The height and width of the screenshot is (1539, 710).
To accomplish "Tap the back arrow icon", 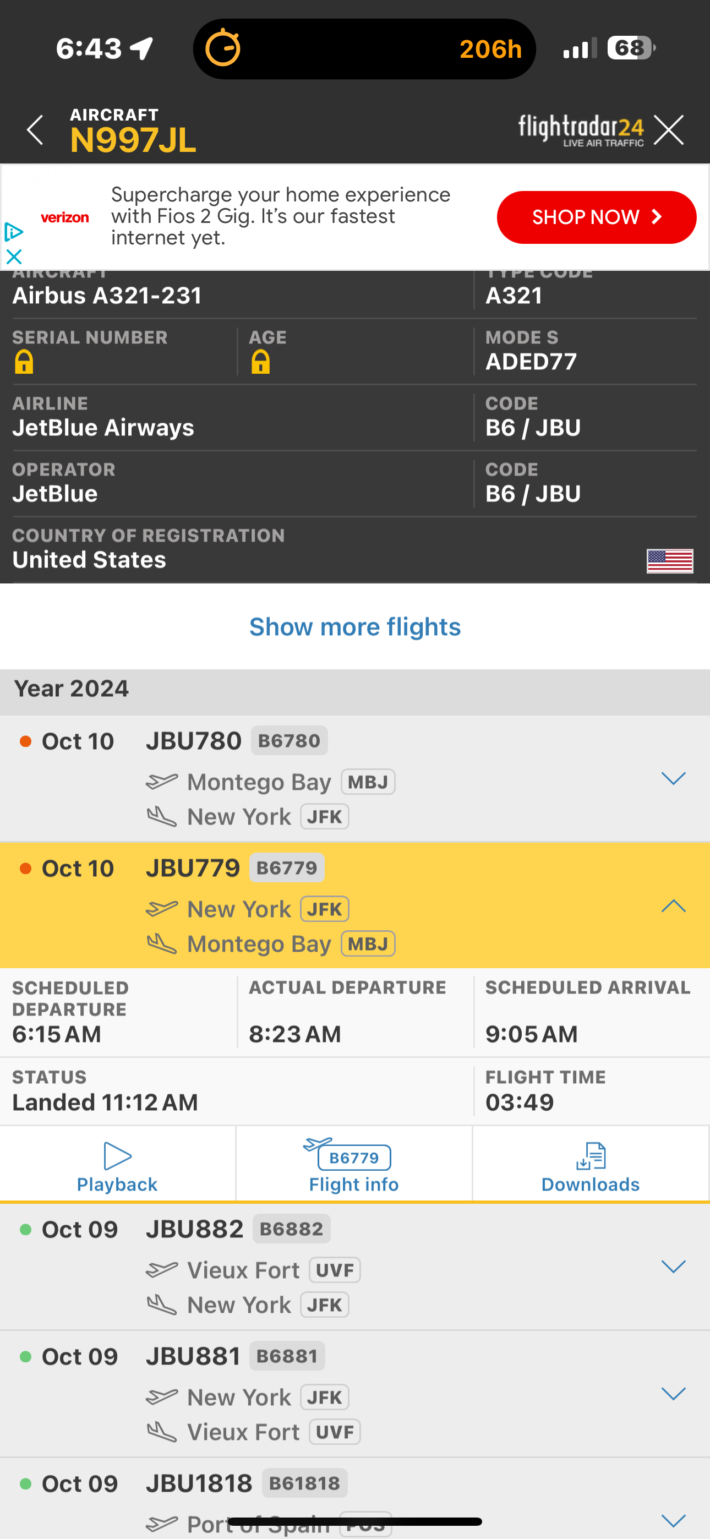I will coord(35,130).
